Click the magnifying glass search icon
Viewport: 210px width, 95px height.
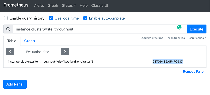coord(8,29)
